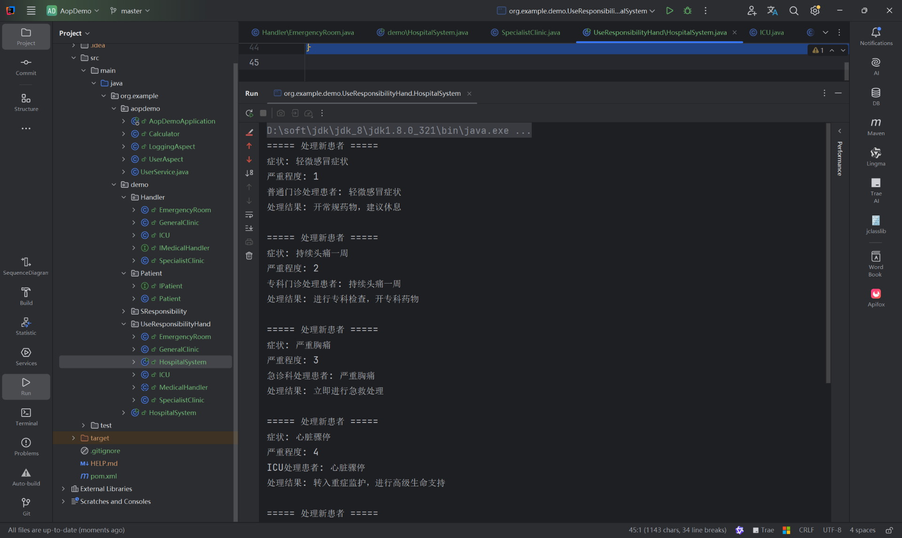This screenshot has width=902, height=538.
Task: Click the Debug bug icon
Action: [687, 11]
